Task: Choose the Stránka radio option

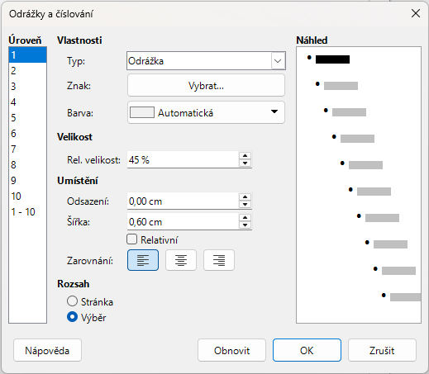Action: pyautogui.click(x=72, y=301)
